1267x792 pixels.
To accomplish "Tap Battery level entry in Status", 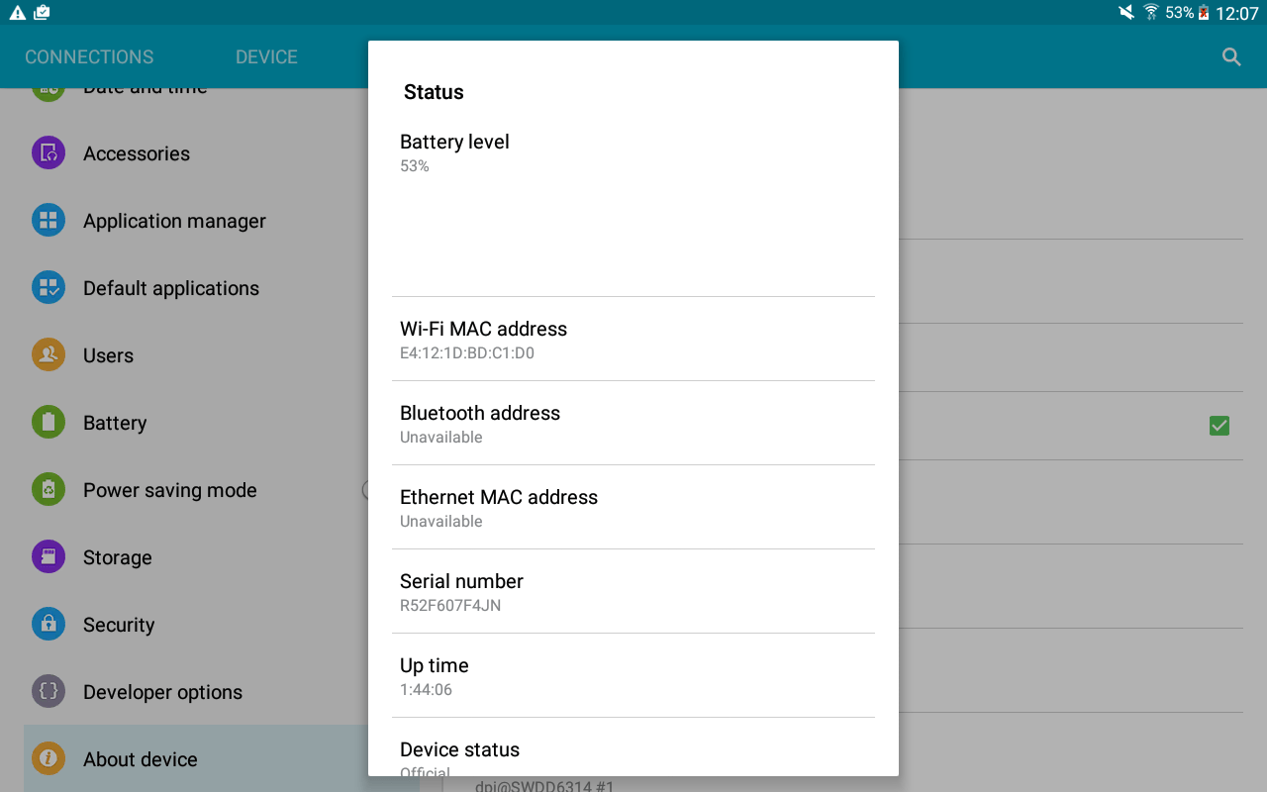I will [633, 207].
